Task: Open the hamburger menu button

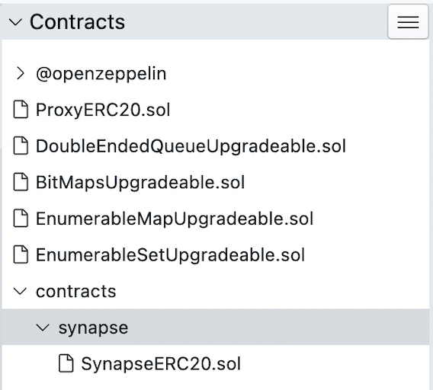Action: tap(408, 22)
